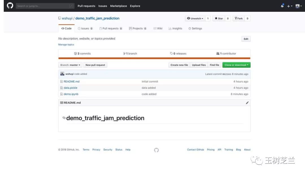
Task: Focus the Search or jump to field
Action: [x=45, y=6]
